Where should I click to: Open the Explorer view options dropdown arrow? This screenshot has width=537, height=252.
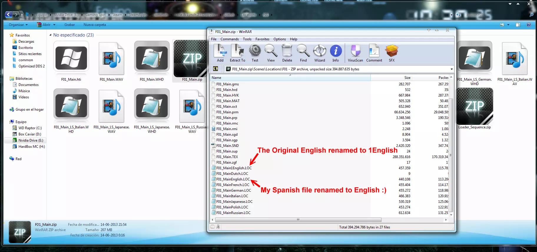coord(508,25)
